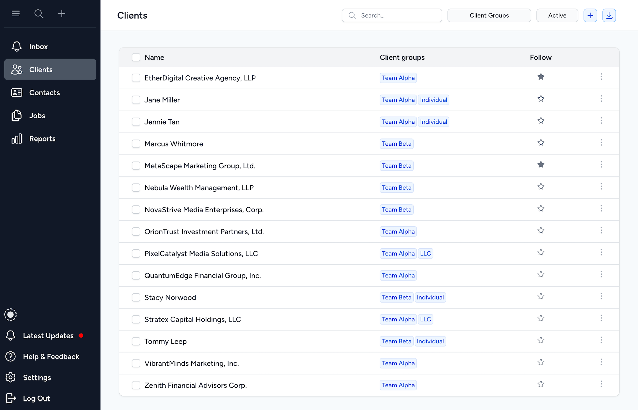638x410 pixels.
Task: Click the Contacts sidebar icon
Action: (x=16, y=92)
